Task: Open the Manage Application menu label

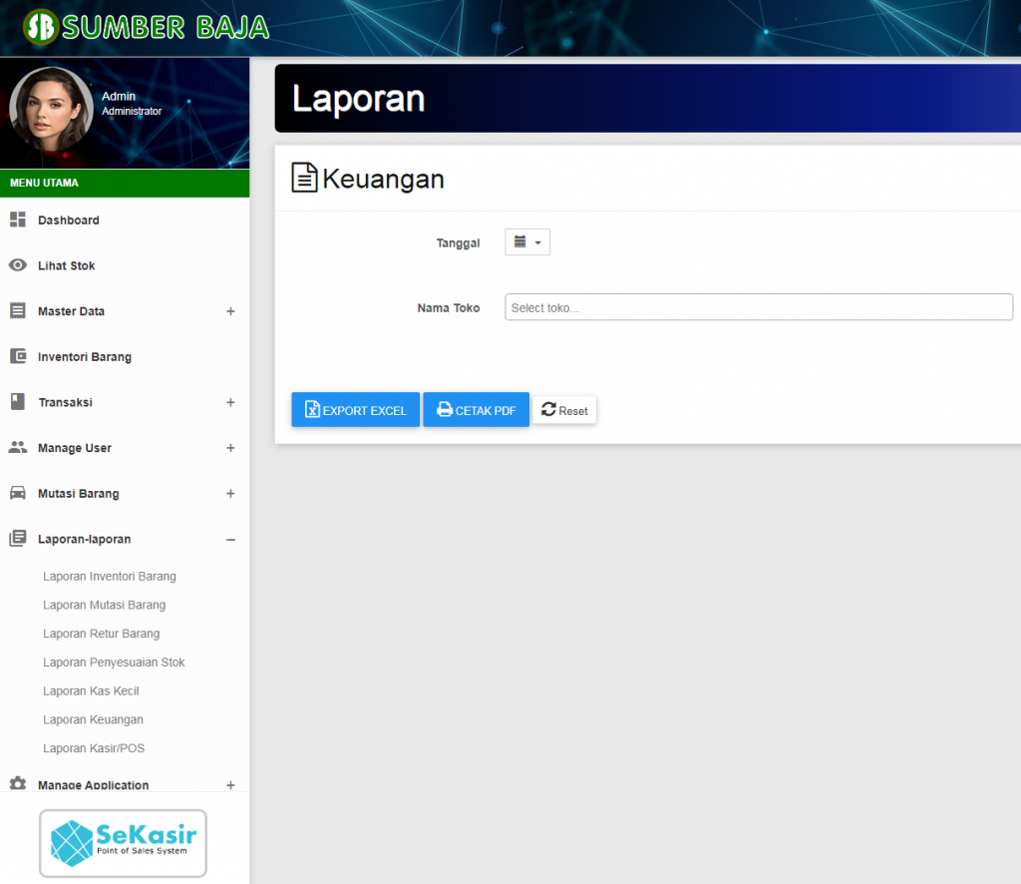Action: tap(93, 785)
